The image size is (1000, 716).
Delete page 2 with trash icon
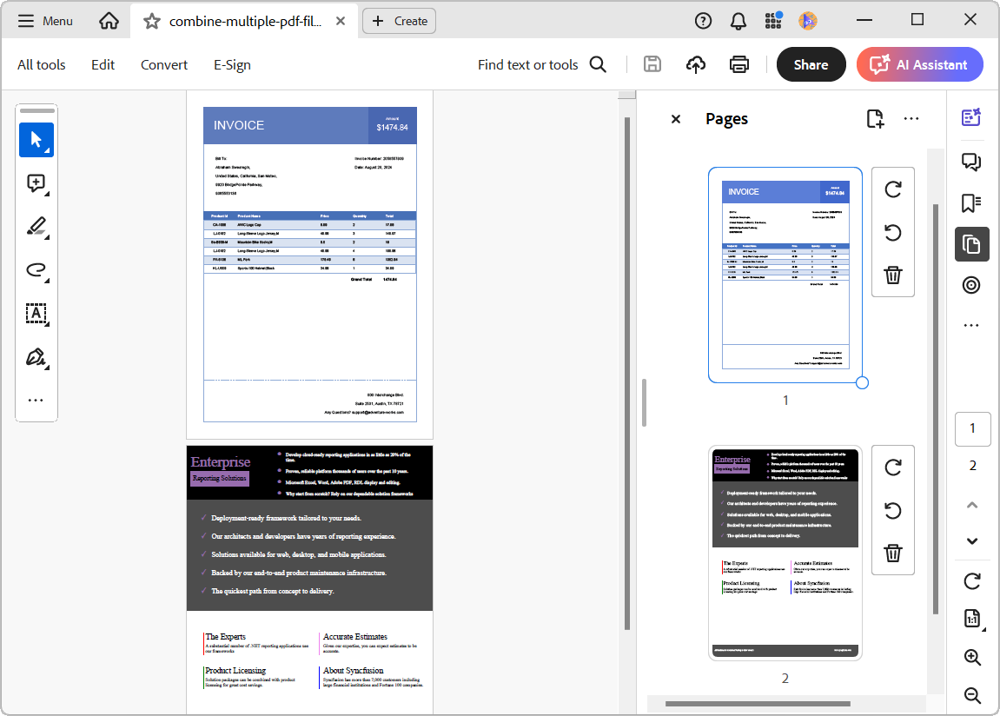893,553
